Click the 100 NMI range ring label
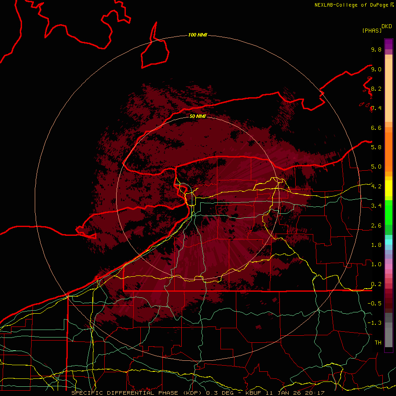396x396 pixels. click(x=198, y=35)
